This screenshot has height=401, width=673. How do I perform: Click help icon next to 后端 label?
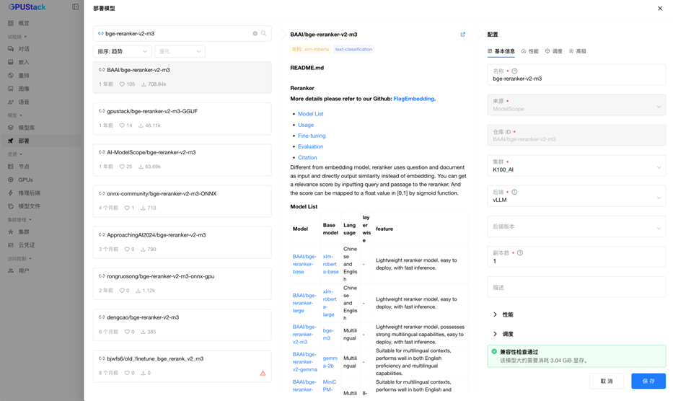coord(514,193)
